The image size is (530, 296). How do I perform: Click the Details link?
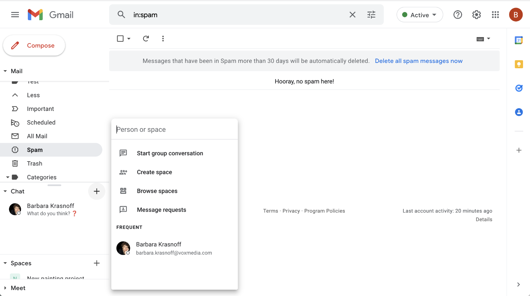[x=484, y=220]
